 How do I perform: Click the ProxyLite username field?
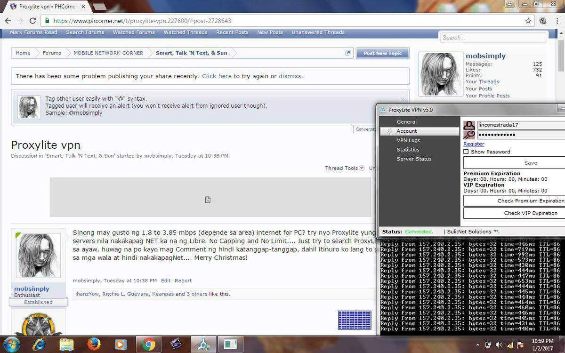pyautogui.click(x=521, y=125)
